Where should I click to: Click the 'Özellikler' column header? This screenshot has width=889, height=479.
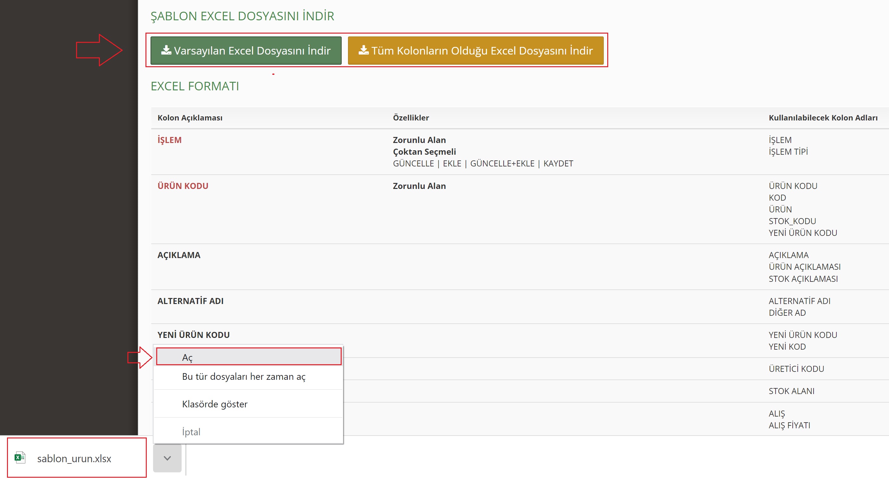coord(411,118)
